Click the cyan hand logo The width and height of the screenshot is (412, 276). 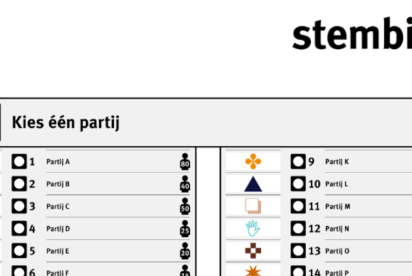253,228
